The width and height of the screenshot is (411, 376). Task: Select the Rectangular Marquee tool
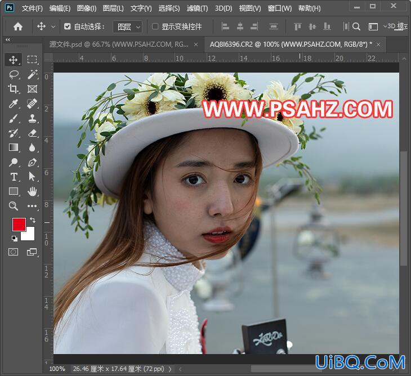pyautogui.click(x=32, y=60)
